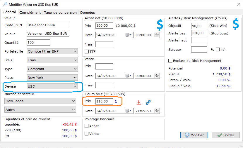
Task: Toggle the TTF checkbox
Action: (x=87, y=51)
